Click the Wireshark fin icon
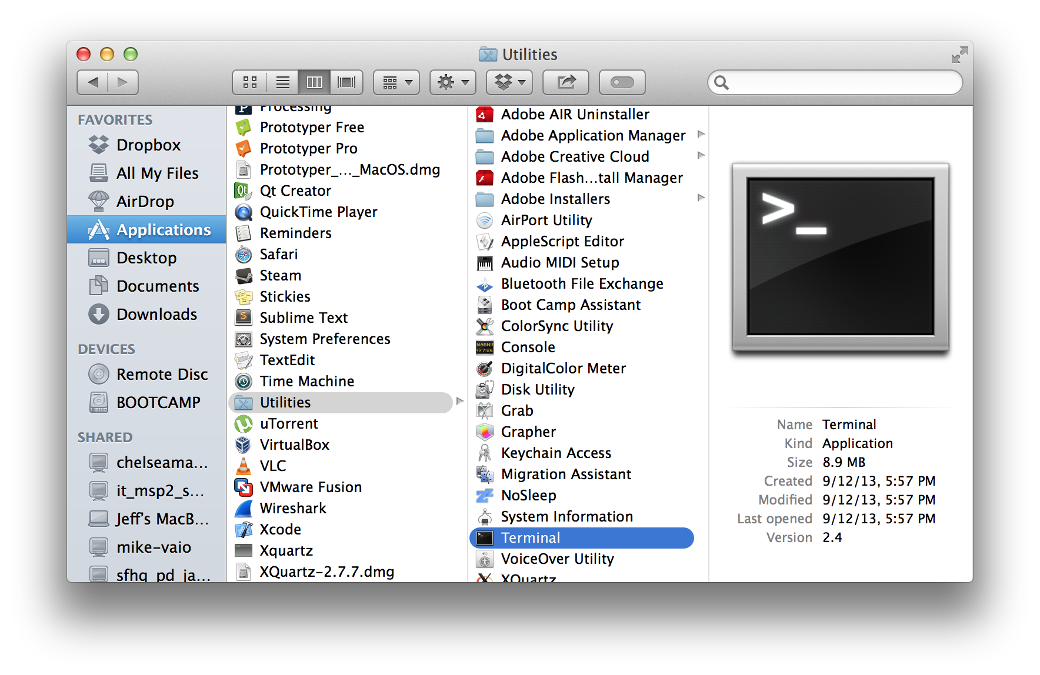This screenshot has height=675, width=1040. point(244,508)
